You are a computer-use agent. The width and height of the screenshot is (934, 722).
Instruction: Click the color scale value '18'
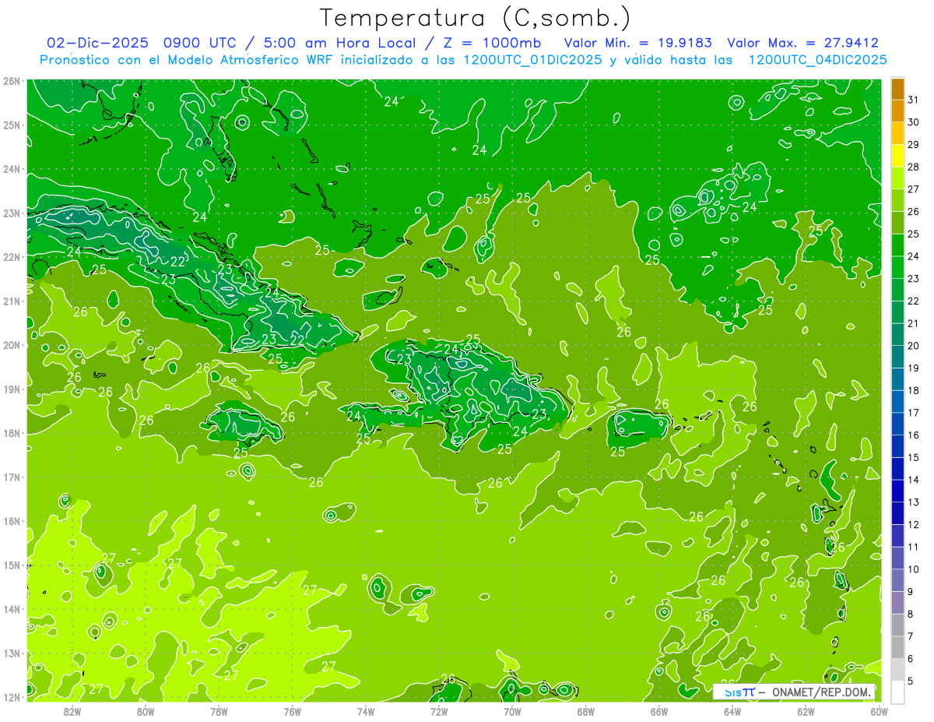pos(913,390)
